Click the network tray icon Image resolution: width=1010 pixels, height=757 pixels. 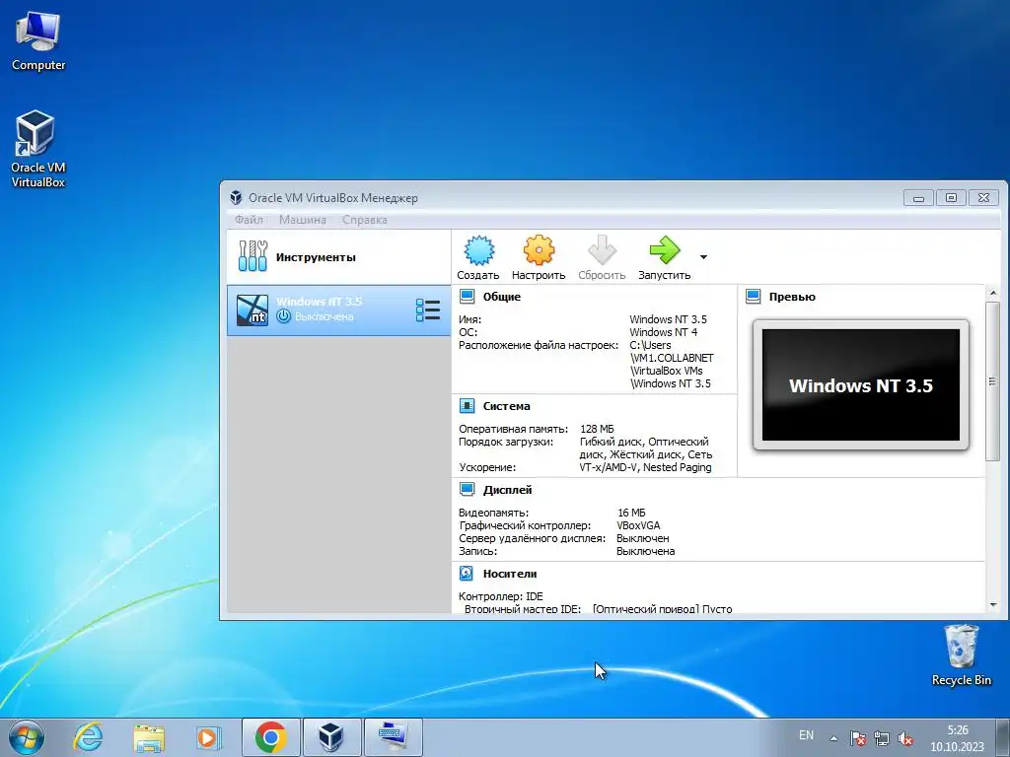point(881,738)
